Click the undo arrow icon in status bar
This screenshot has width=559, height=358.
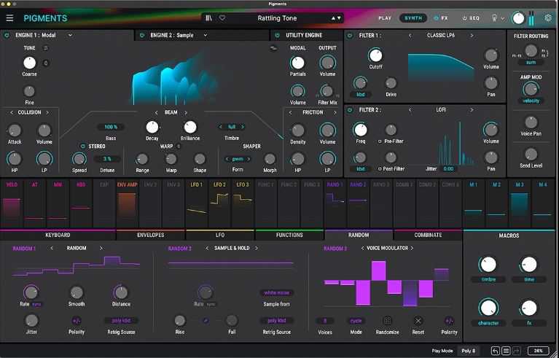click(x=495, y=351)
